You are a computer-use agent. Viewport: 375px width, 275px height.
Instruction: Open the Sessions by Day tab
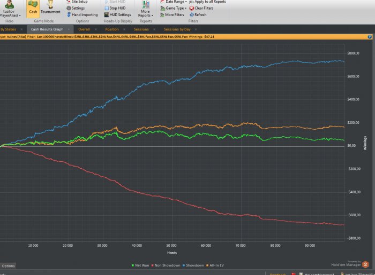coord(177,29)
